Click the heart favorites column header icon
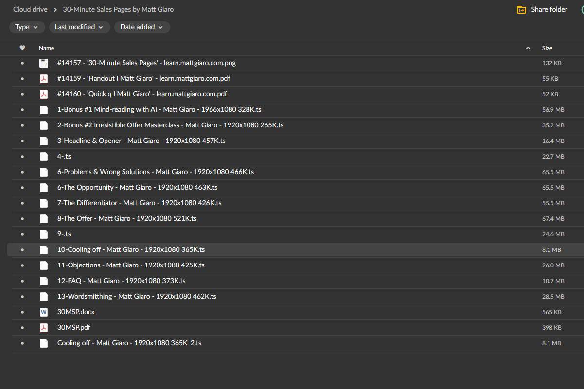The width and height of the screenshot is (584, 389). pos(22,48)
